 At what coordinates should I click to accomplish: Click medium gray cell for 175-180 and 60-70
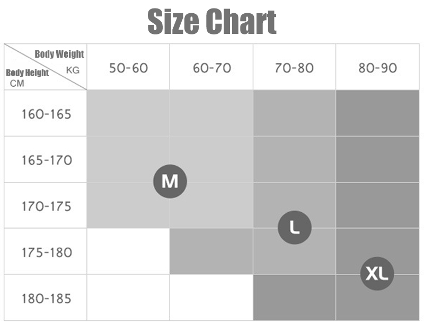(x=211, y=251)
